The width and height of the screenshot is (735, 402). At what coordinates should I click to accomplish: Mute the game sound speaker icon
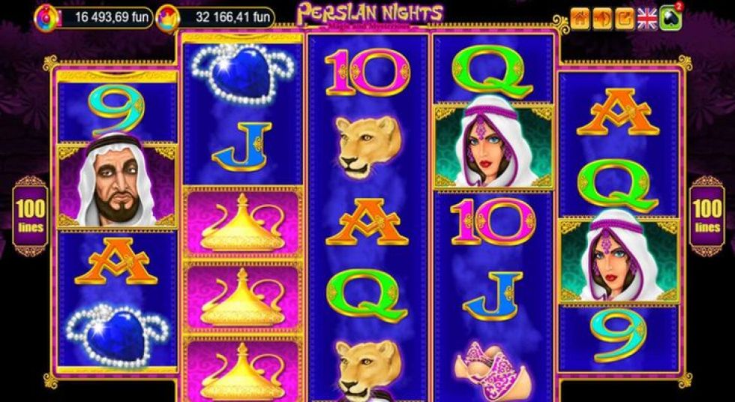point(601,19)
